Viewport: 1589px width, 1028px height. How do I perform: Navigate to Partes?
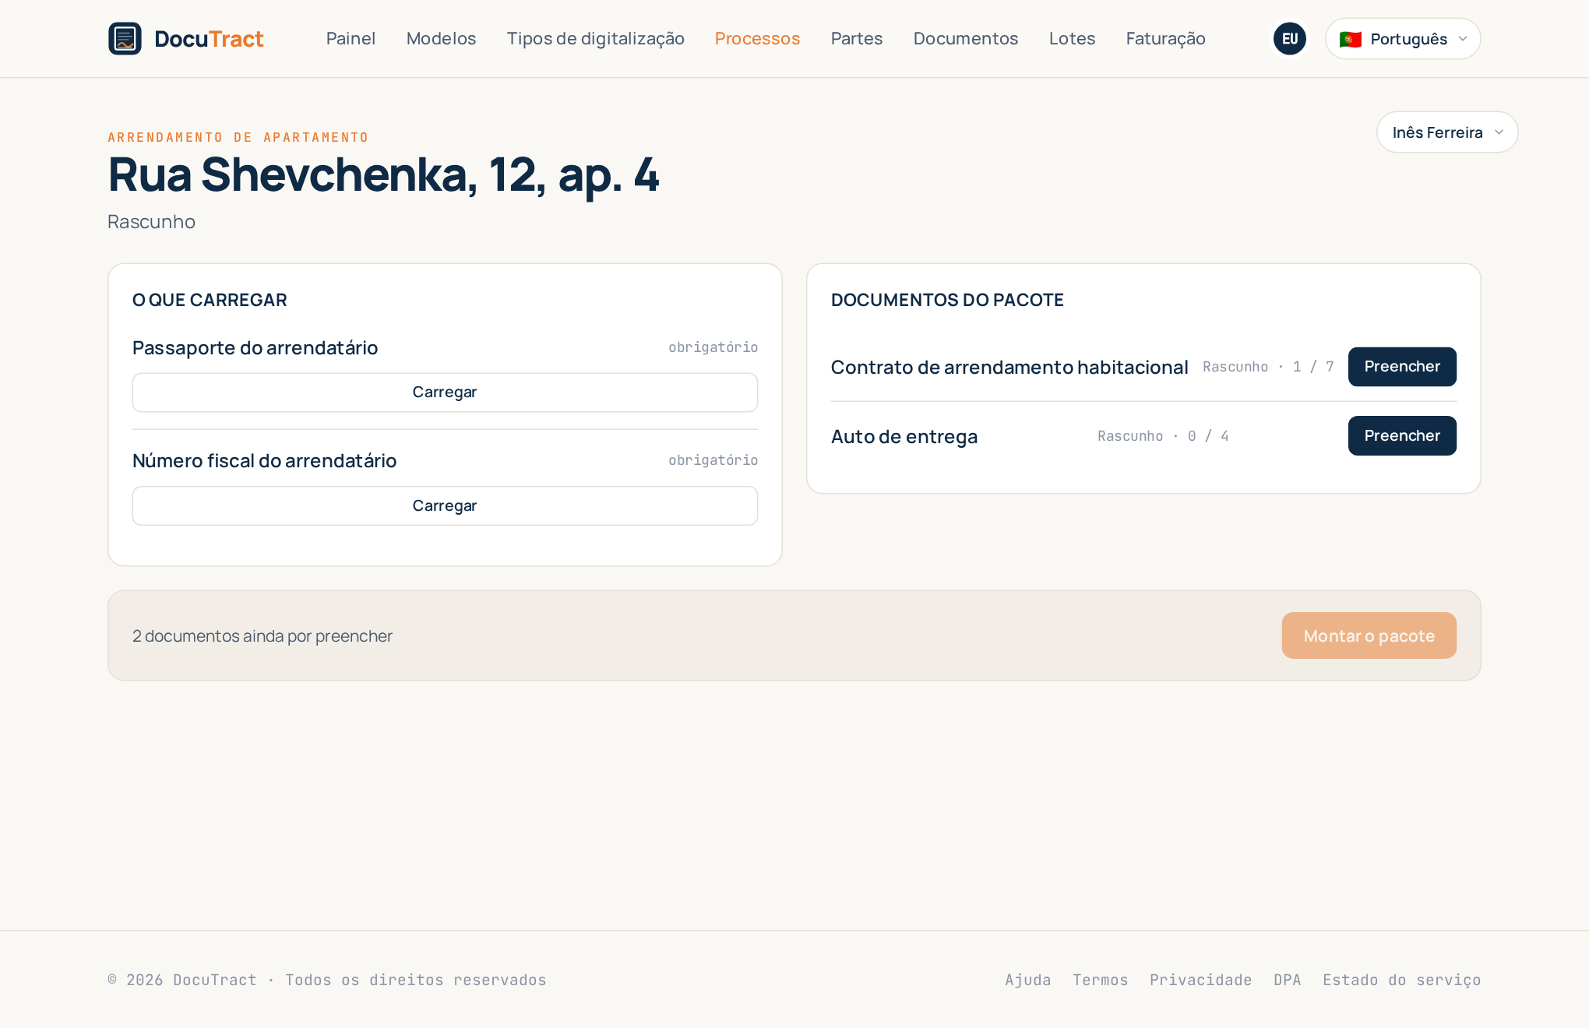[857, 39]
